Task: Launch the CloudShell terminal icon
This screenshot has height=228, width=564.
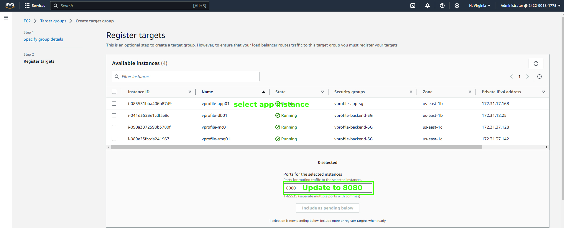Action: point(413,6)
